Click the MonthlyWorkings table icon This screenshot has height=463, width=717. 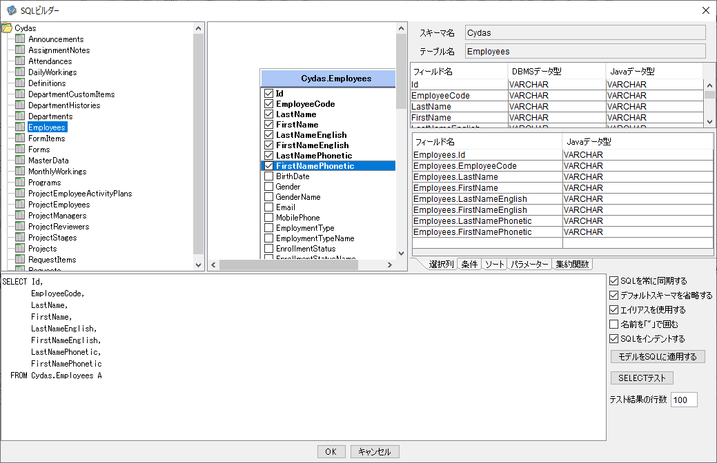coord(20,171)
